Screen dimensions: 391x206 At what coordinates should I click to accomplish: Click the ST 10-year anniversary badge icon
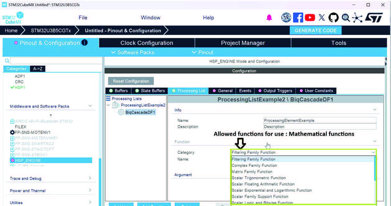click(286, 18)
